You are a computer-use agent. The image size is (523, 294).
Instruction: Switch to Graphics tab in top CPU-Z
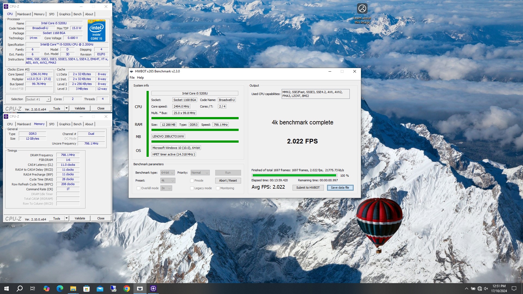click(65, 14)
